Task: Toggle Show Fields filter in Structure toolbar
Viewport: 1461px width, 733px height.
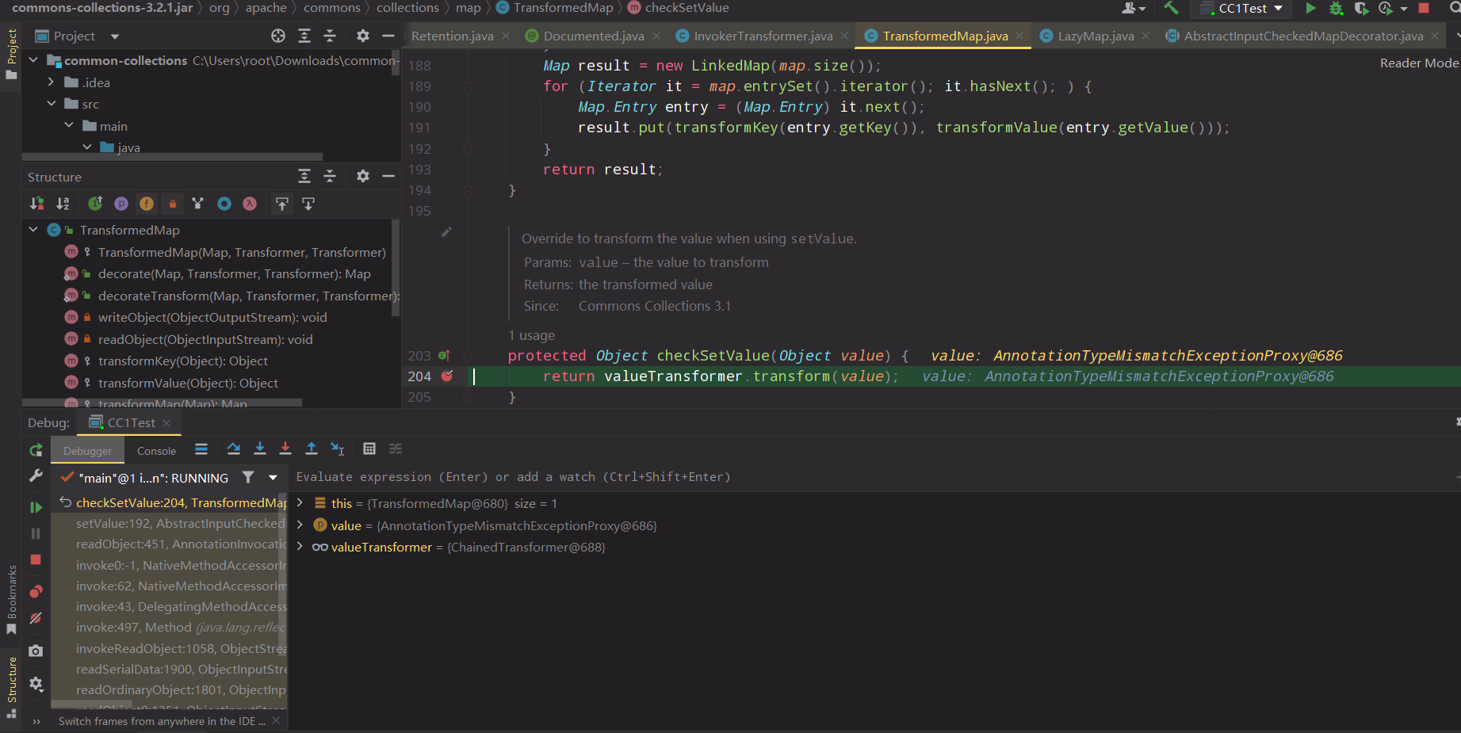Action: [147, 204]
